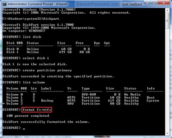
Task: Click the 'DVD-ROM' type entry
Action: [x=89, y=95]
